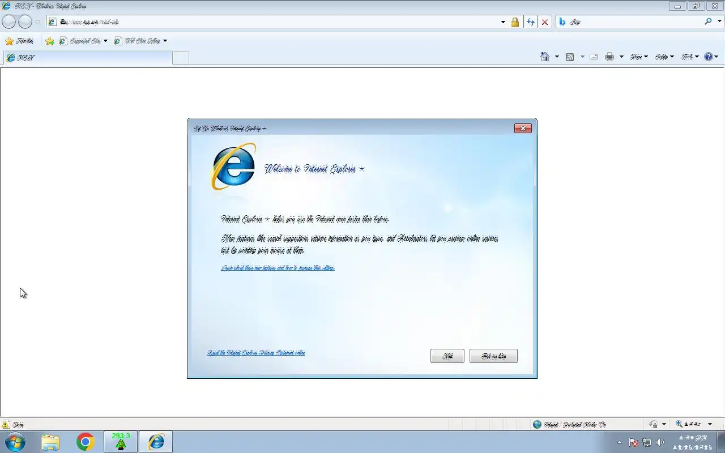Viewport: 725px width, 453px height.
Task: Click the Read Mail envelope icon
Action: coord(594,57)
